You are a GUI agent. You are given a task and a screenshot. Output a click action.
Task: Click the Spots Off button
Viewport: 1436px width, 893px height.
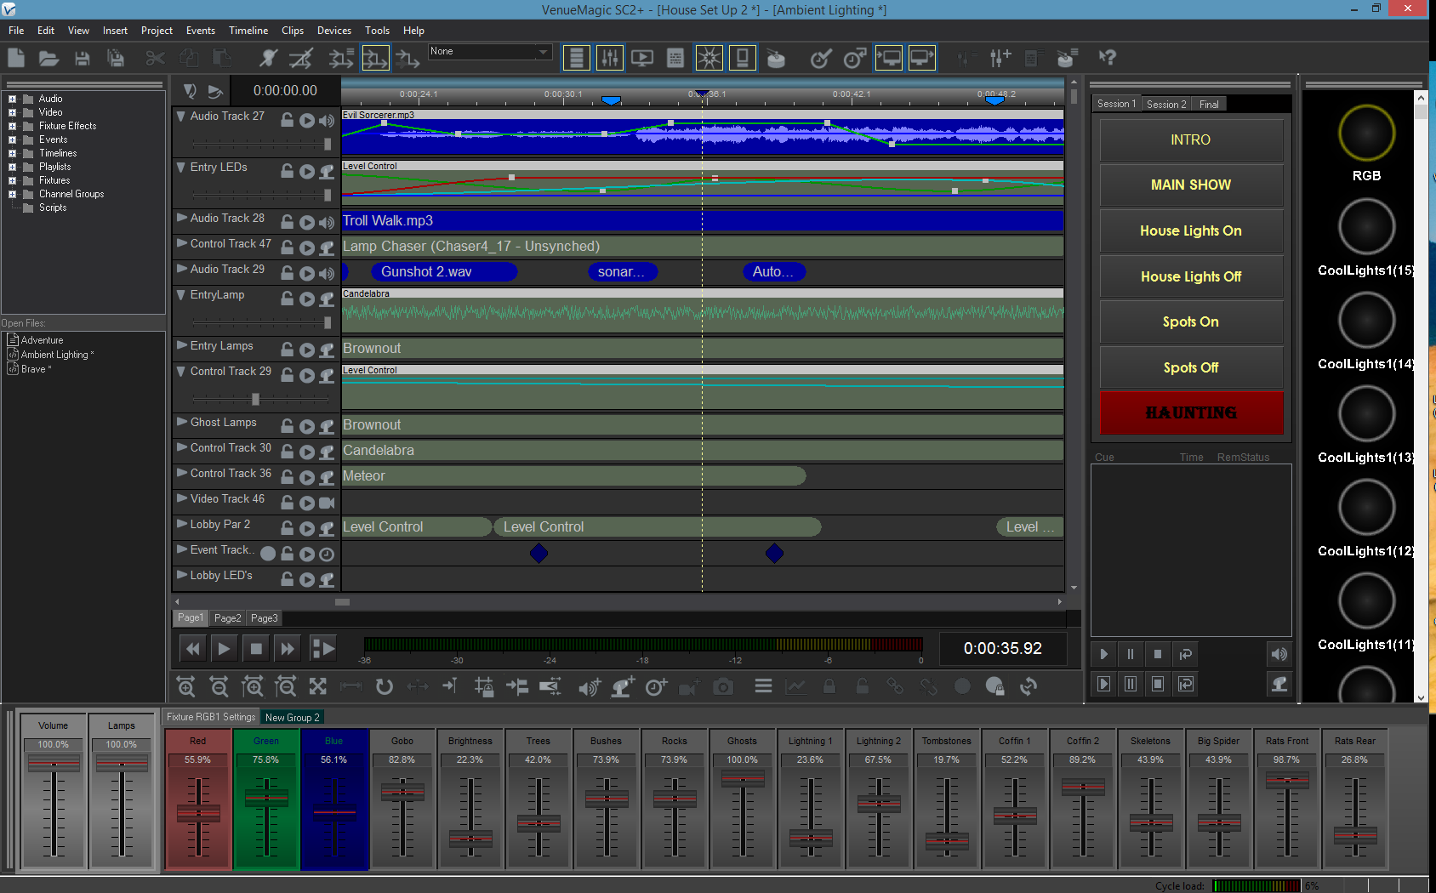[1191, 367]
